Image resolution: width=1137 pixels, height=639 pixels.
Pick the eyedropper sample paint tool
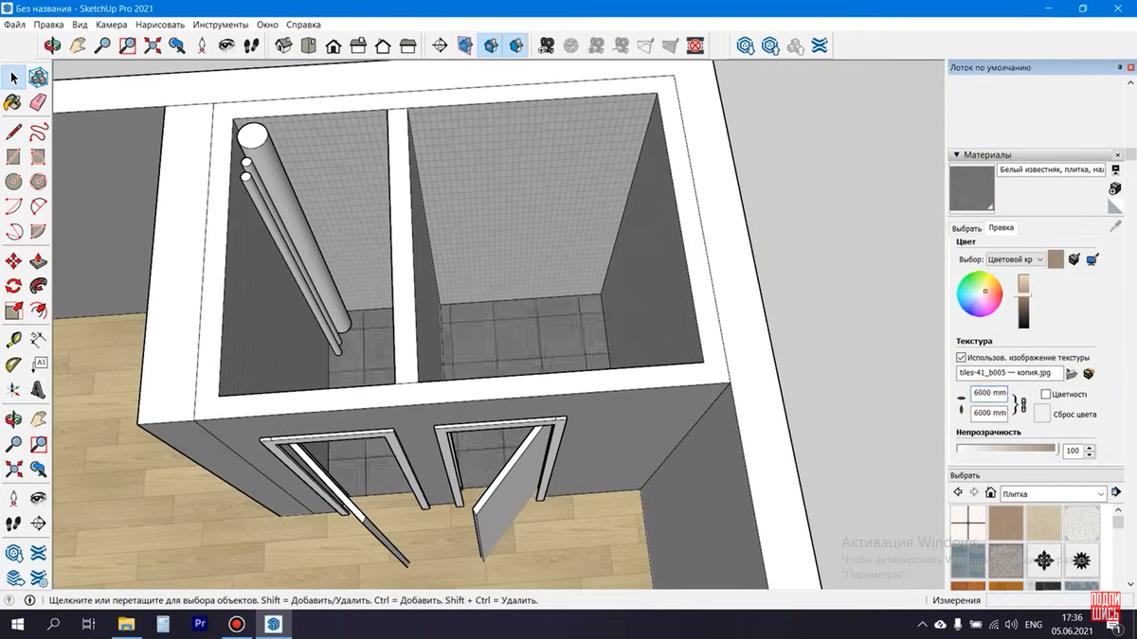(1115, 227)
